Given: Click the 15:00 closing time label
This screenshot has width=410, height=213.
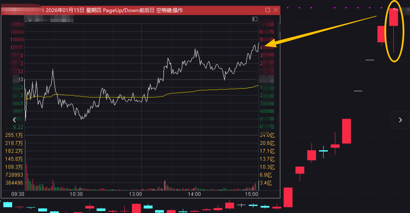Looking at the screenshot, I should [252, 195].
